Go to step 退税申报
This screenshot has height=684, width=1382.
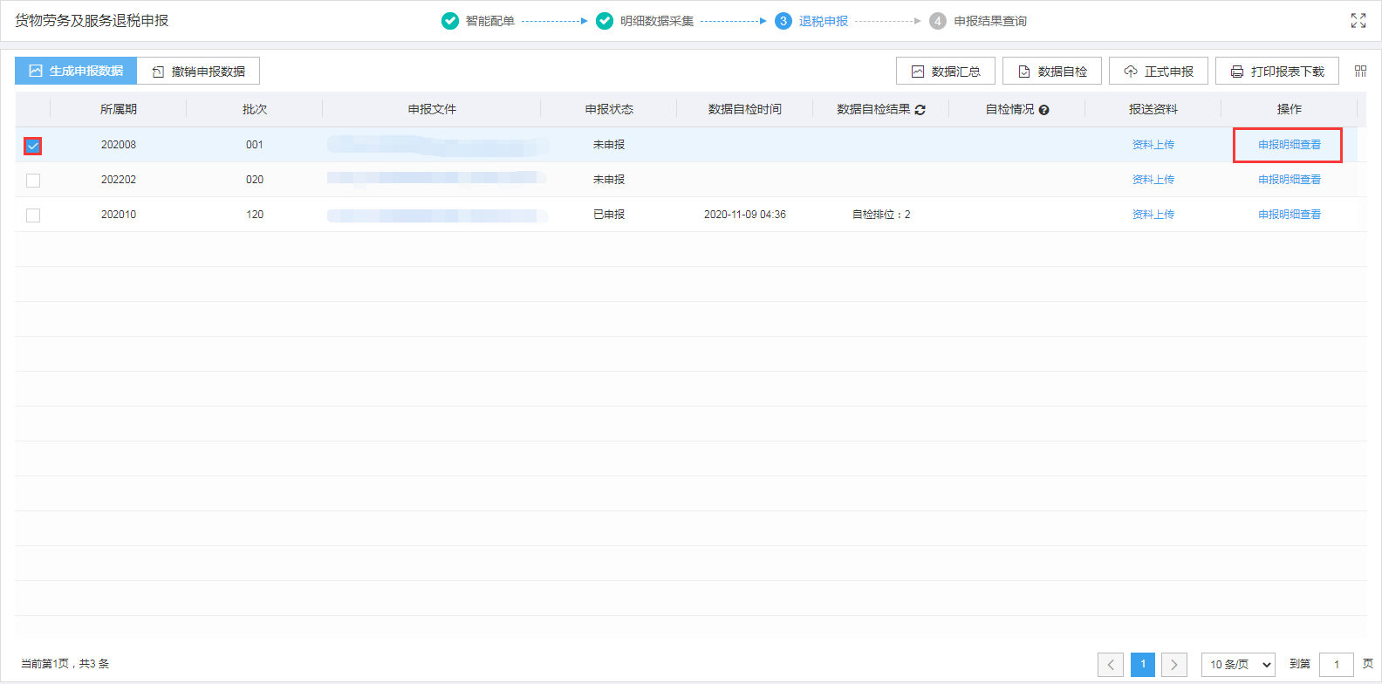click(824, 21)
